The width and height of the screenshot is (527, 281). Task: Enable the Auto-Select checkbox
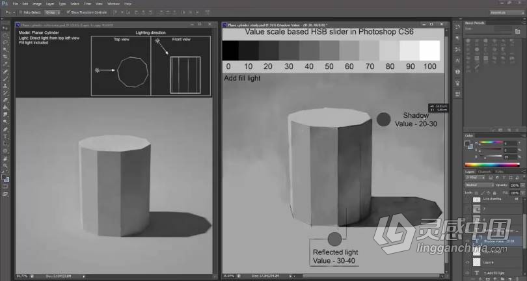21,12
